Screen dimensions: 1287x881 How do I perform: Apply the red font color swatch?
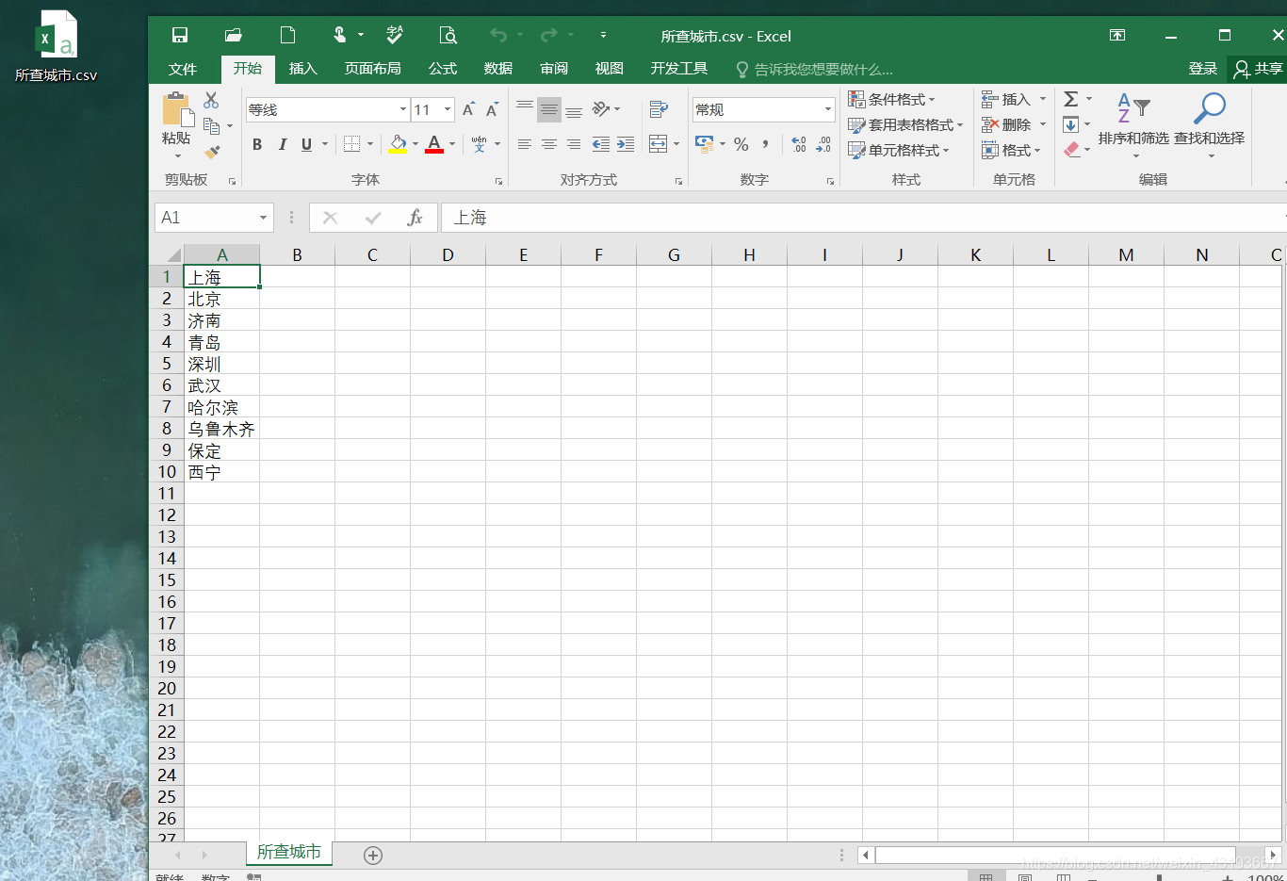434,144
